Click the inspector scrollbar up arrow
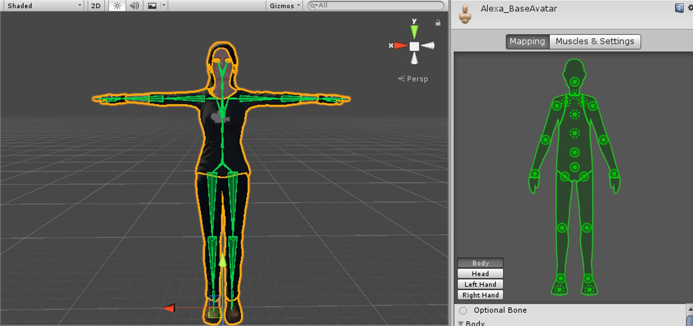Image resolution: width=693 pixels, height=326 pixels. pyautogui.click(x=690, y=309)
